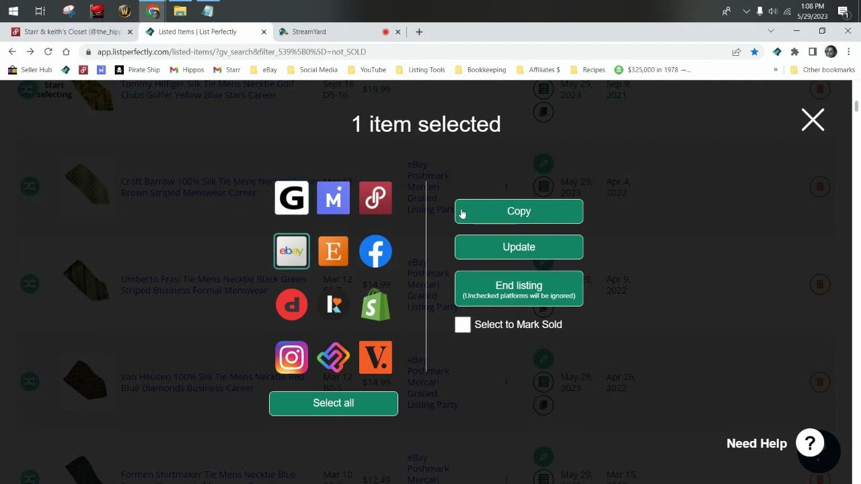861x484 pixels.
Task: Select the Shopify platform icon
Action: [375, 305]
